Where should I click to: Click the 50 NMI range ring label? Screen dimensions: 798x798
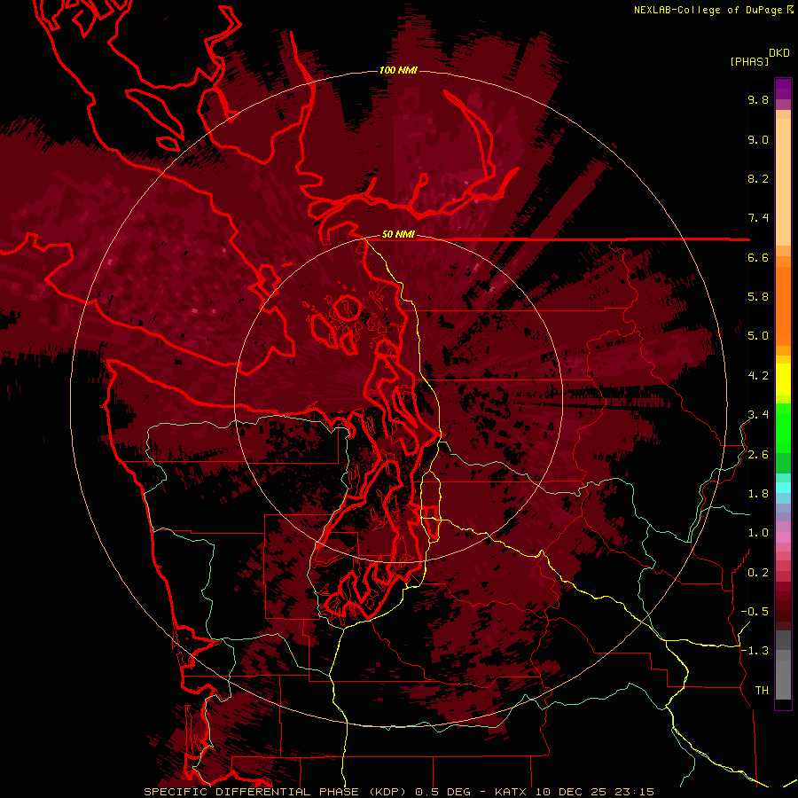tap(398, 234)
